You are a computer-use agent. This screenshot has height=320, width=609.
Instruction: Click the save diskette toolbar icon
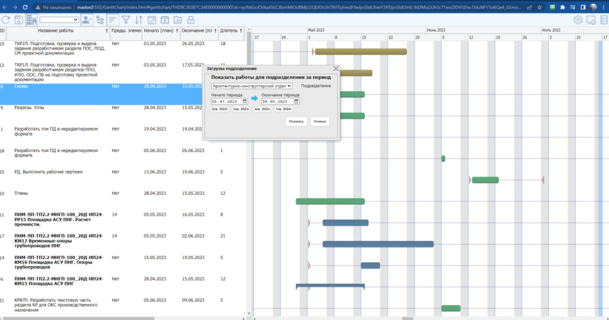pos(18,20)
